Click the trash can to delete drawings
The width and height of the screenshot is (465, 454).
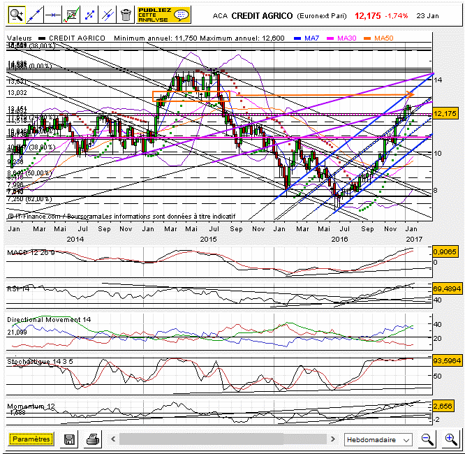click(x=126, y=15)
